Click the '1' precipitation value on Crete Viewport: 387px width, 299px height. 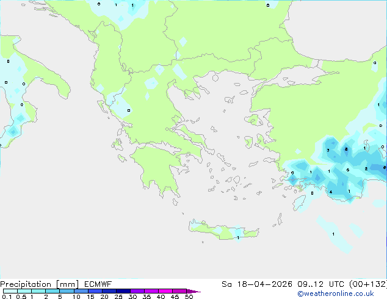238,238
